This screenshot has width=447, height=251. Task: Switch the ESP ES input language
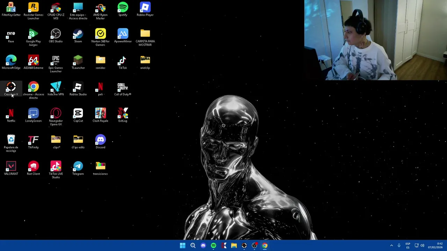408,245
